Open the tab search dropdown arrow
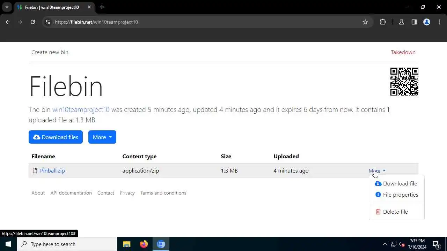 [7, 7]
